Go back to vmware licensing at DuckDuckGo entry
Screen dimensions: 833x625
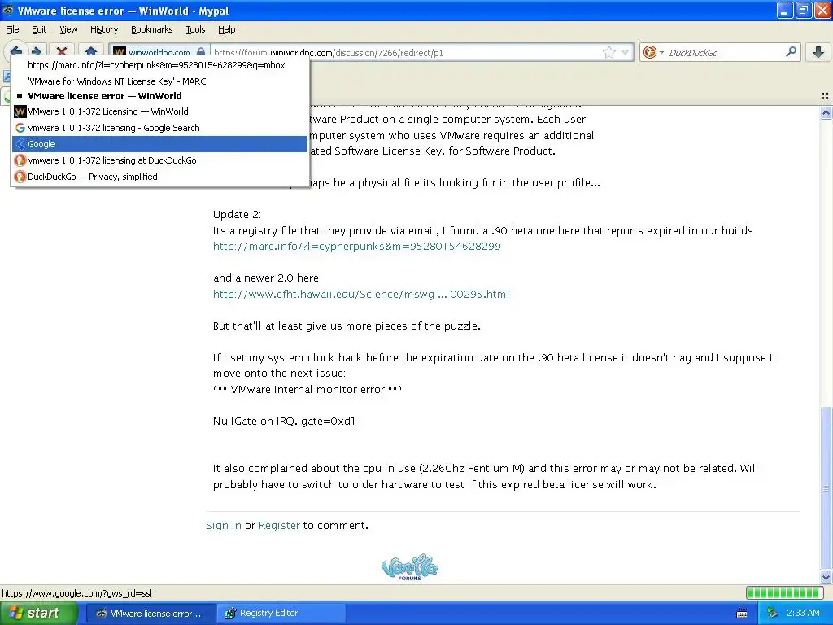coord(160,160)
